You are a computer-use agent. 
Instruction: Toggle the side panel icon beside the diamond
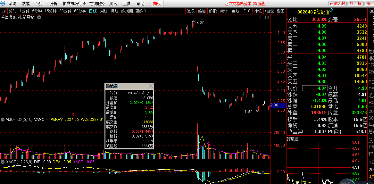[267, 17]
